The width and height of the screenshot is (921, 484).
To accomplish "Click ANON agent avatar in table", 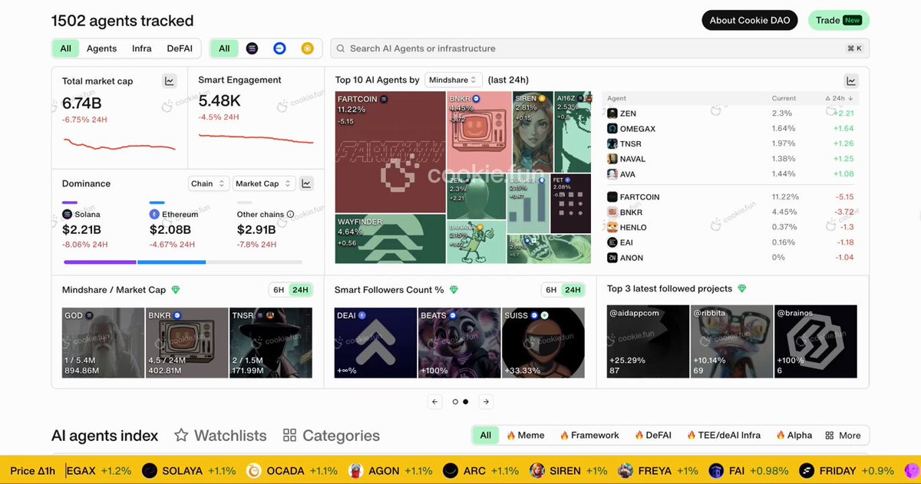I will click(612, 258).
